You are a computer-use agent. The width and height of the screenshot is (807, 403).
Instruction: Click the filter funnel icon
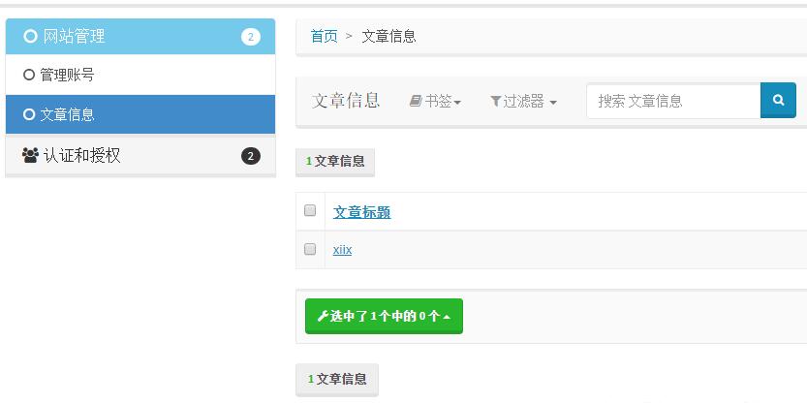coord(495,101)
